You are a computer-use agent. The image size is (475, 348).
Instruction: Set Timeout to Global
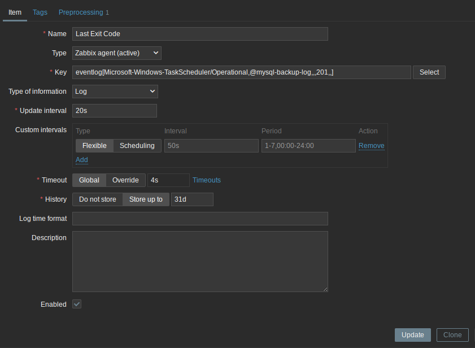click(x=89, y=180)
